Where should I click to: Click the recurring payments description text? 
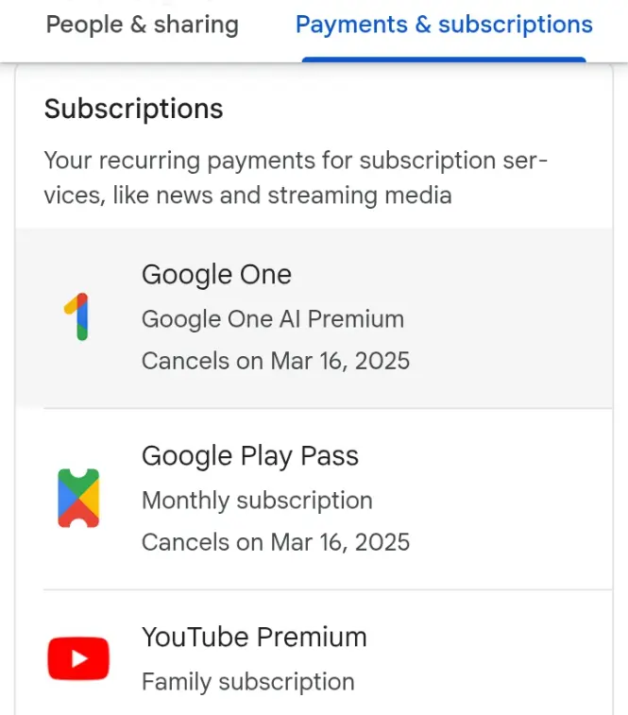296,178
